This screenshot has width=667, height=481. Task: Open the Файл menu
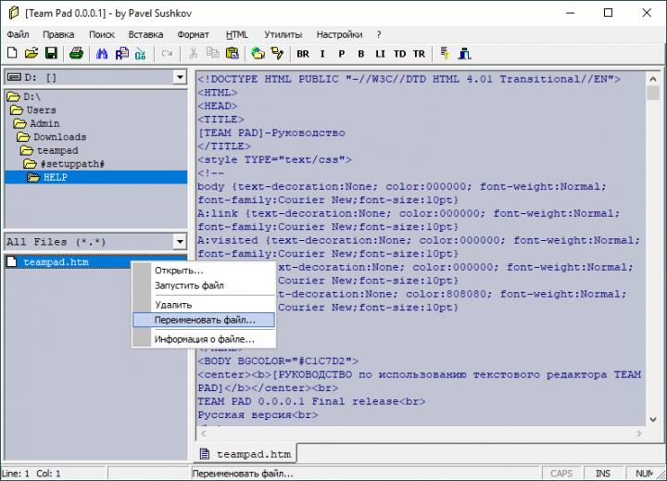click(x=18, y=34)
